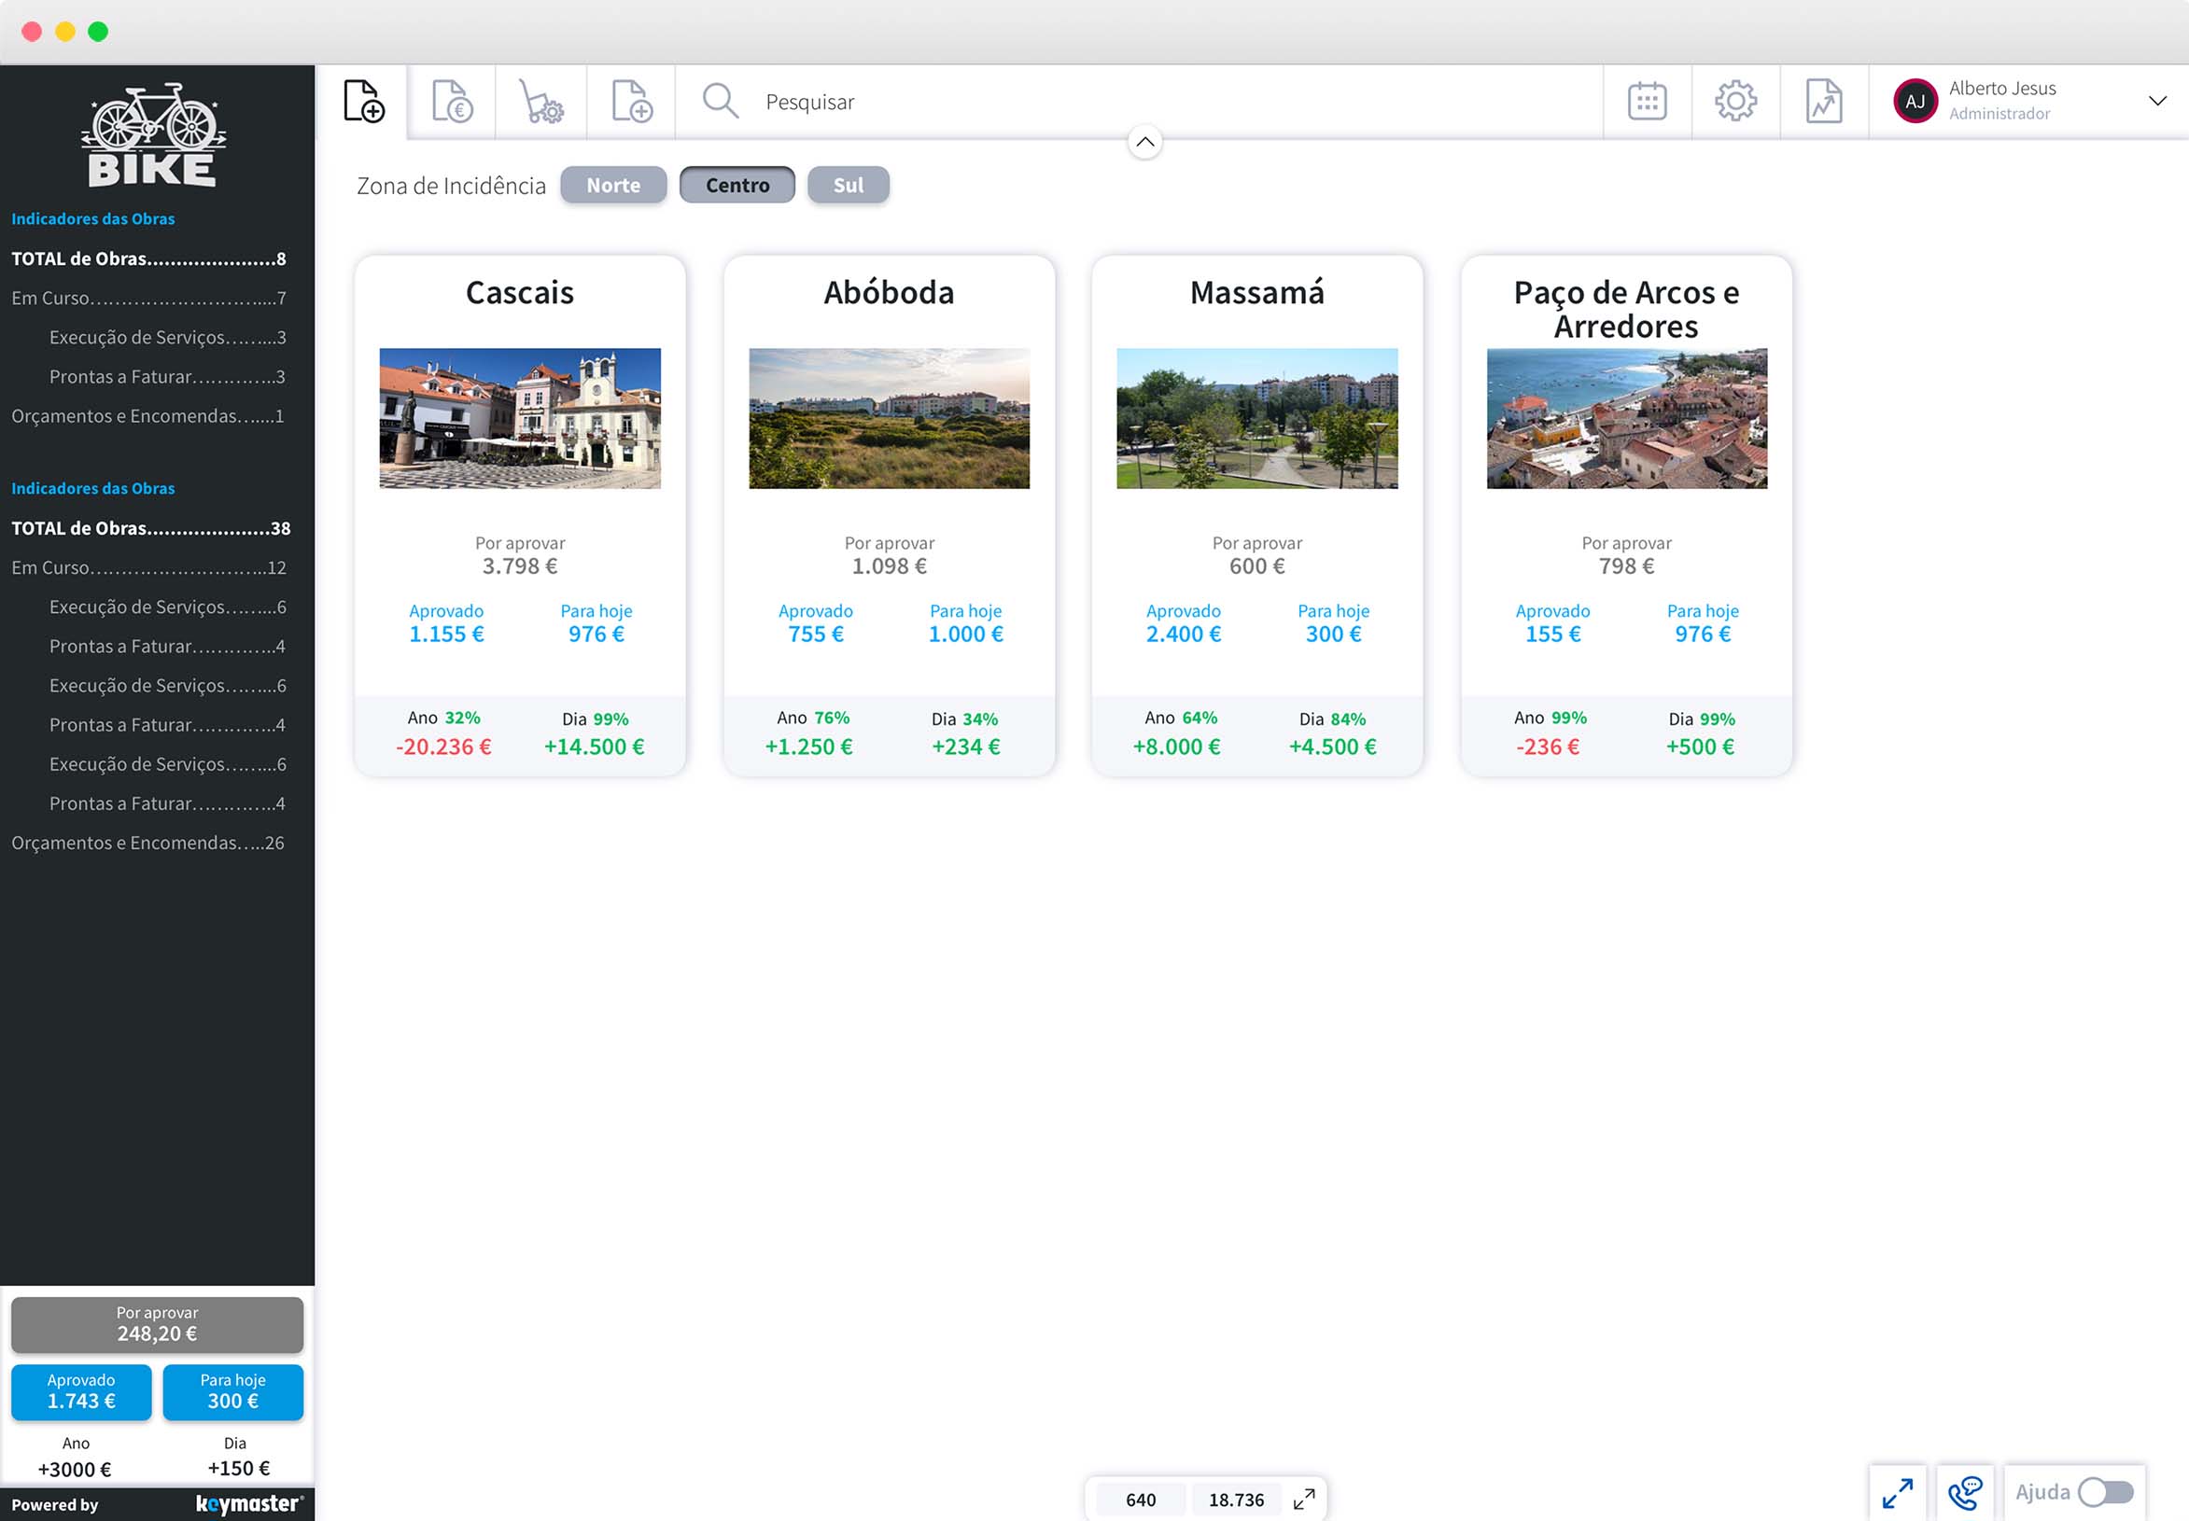Select the Norte zone filter

point(613,185)
